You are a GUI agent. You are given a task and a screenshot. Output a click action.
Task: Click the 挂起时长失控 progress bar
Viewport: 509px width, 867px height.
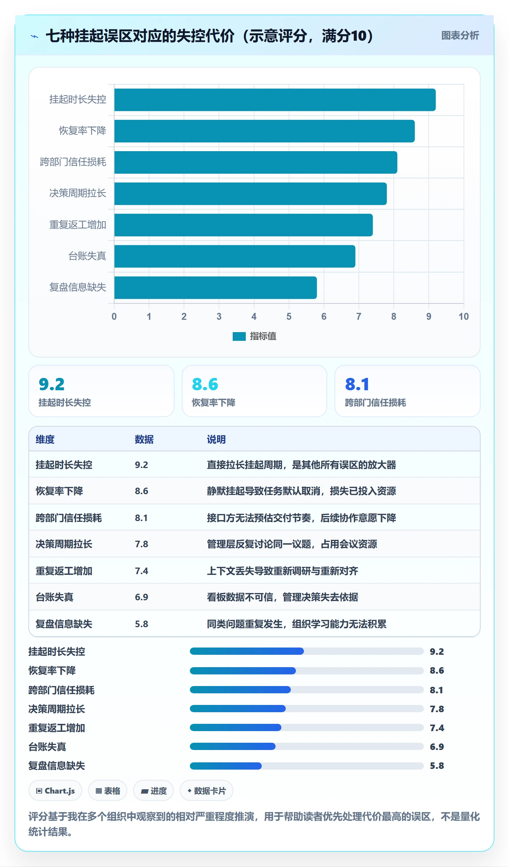[307, 651]
